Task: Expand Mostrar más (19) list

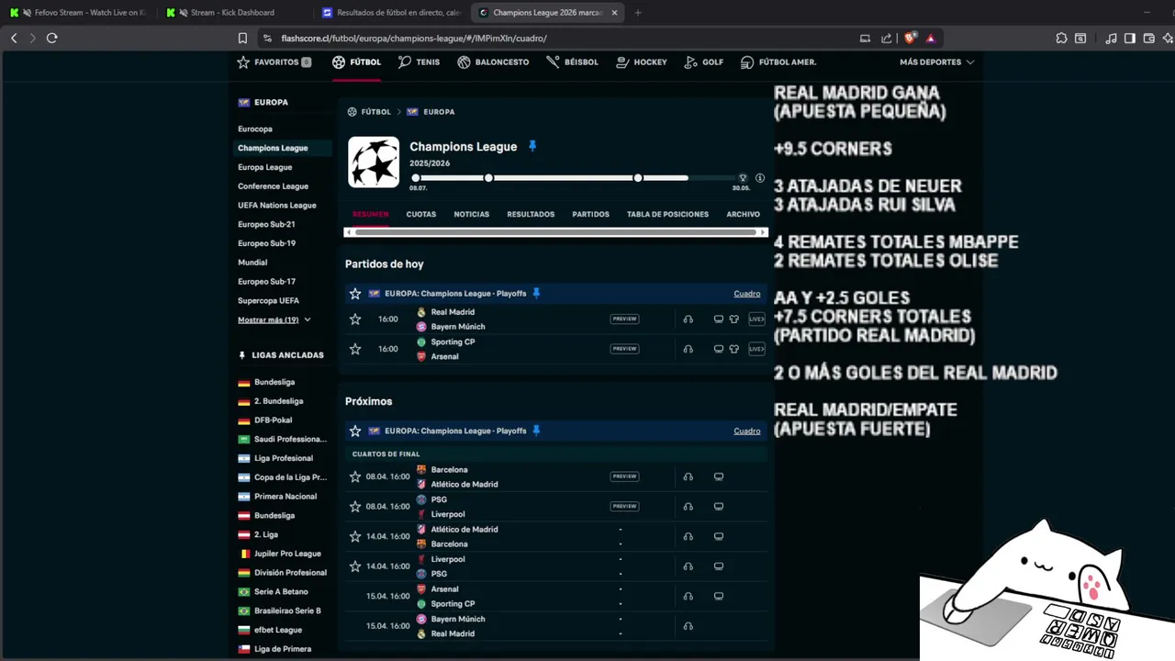Action: pos(274,319)
